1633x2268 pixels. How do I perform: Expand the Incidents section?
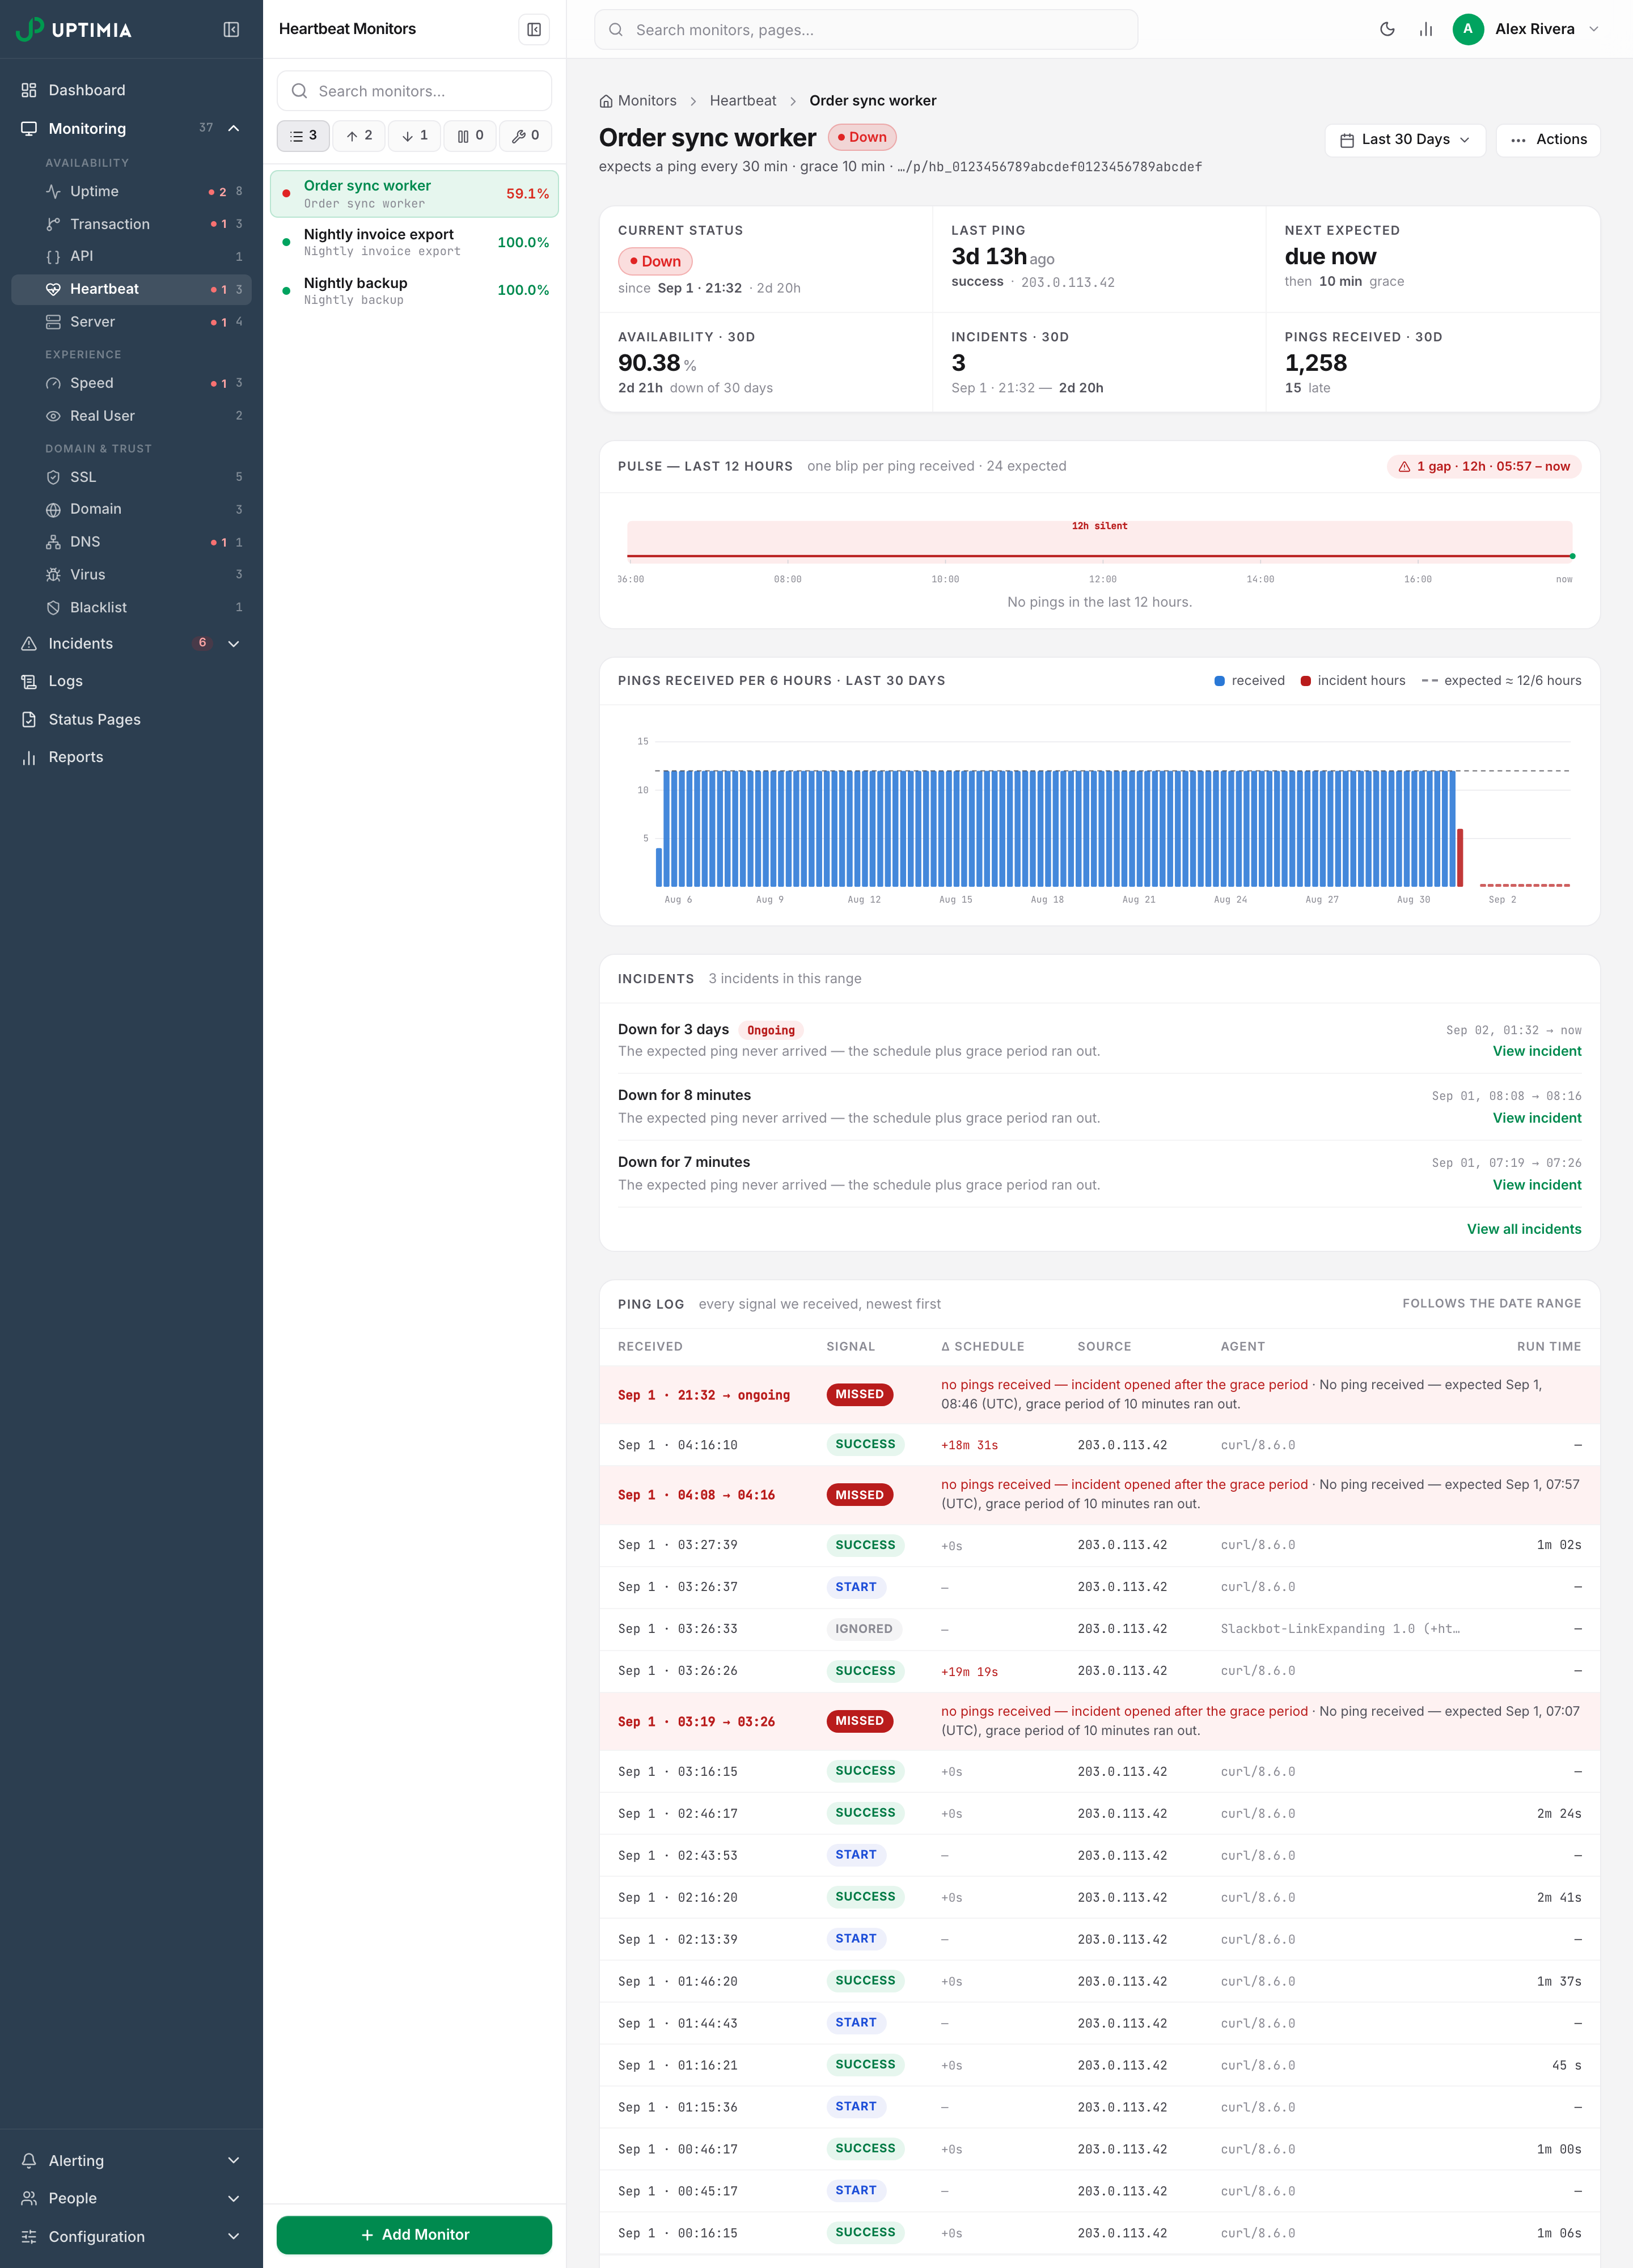(x=233, y=644)
